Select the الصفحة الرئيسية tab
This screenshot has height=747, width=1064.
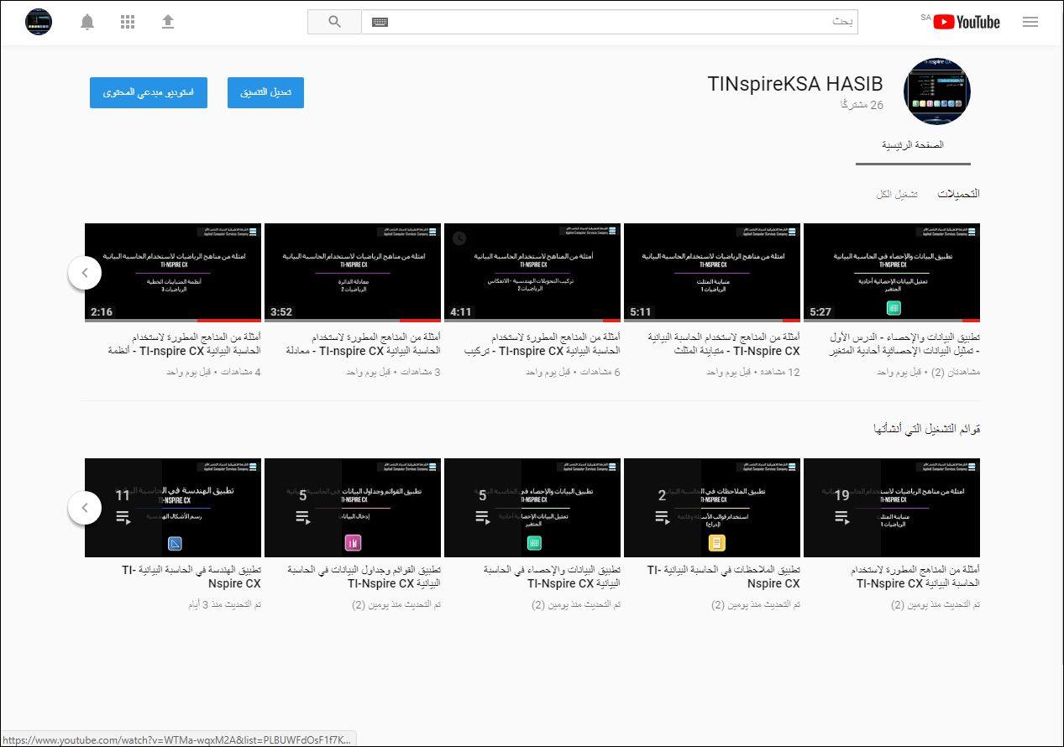913,145
